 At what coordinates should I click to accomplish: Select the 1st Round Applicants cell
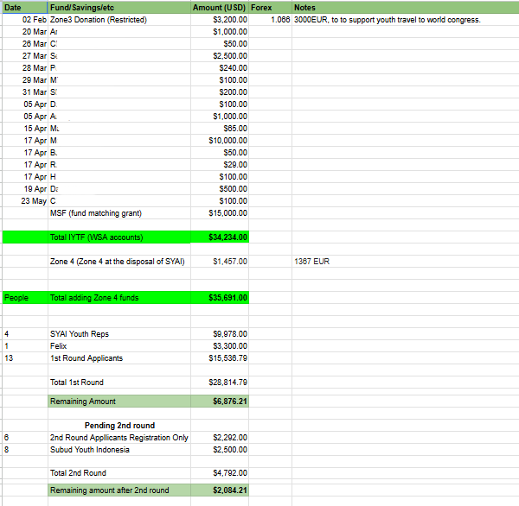pyautogui.click(x=119, y=358)
